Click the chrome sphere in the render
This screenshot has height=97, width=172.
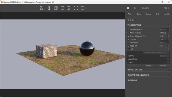(x=87, y=48)
